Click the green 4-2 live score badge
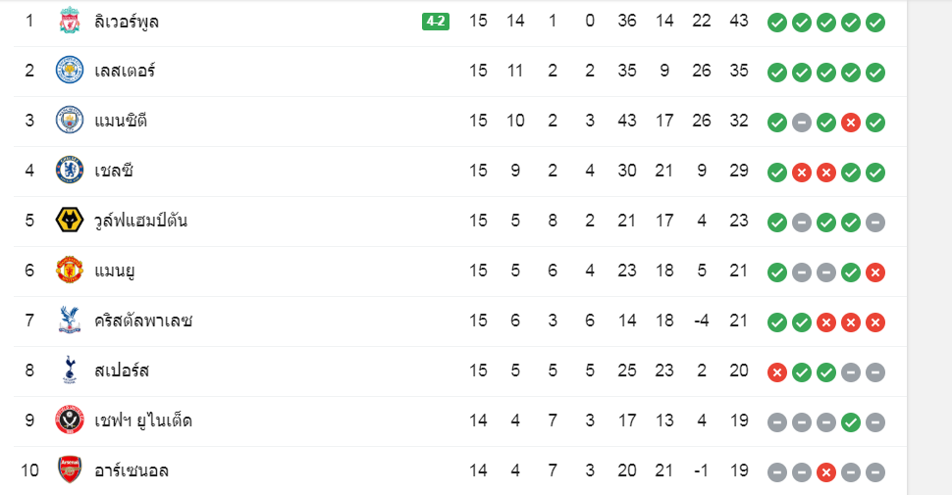This screenshot has width=952, height=495. (x=436, y=22)
